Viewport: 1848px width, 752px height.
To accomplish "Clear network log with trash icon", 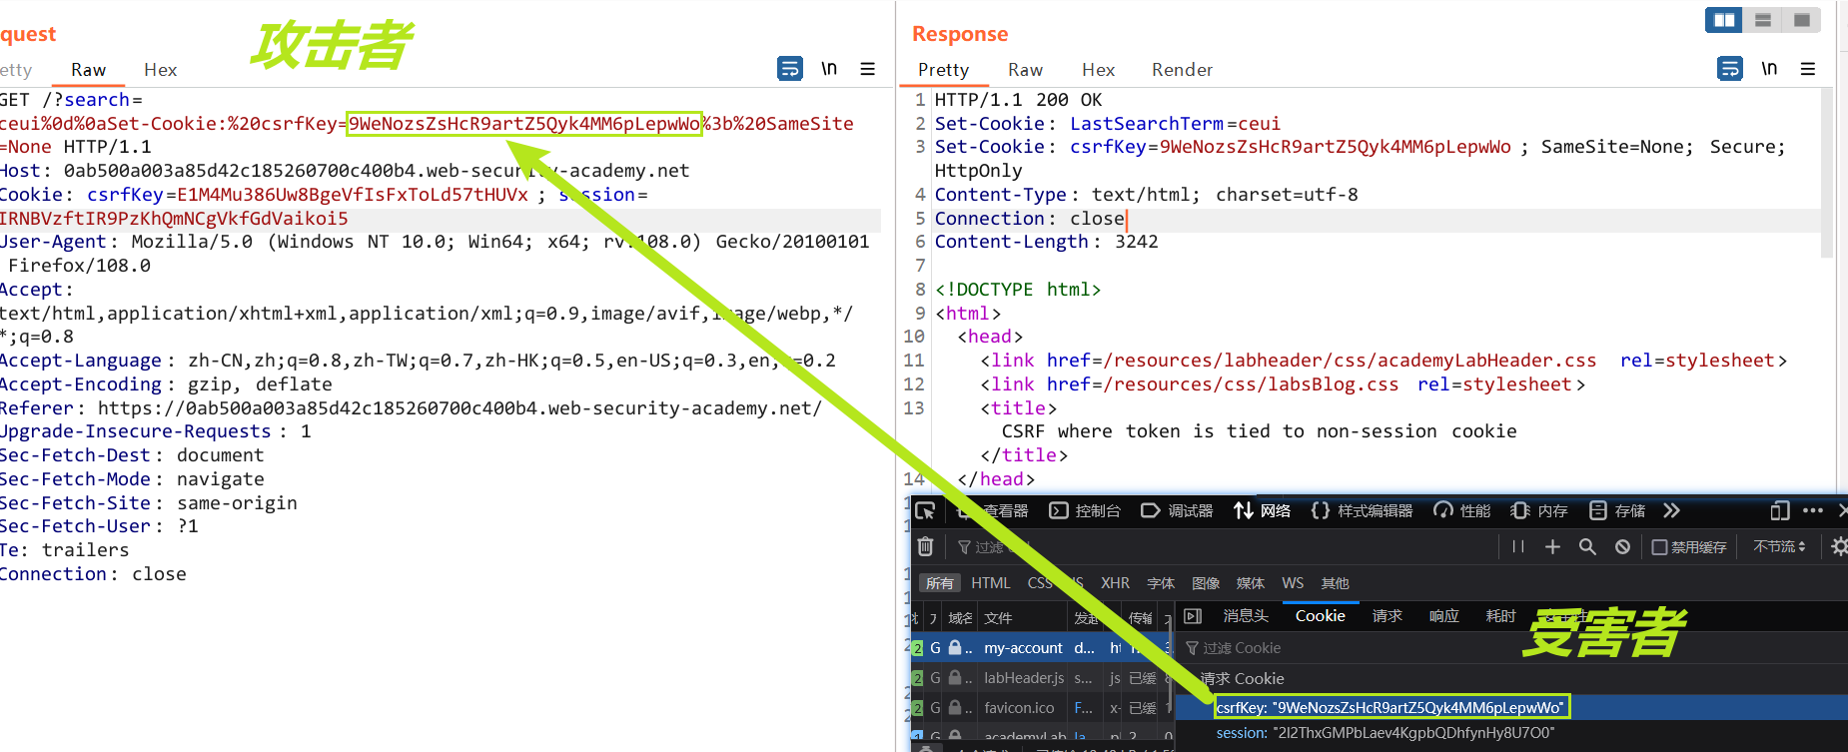I will coord(925,546).
